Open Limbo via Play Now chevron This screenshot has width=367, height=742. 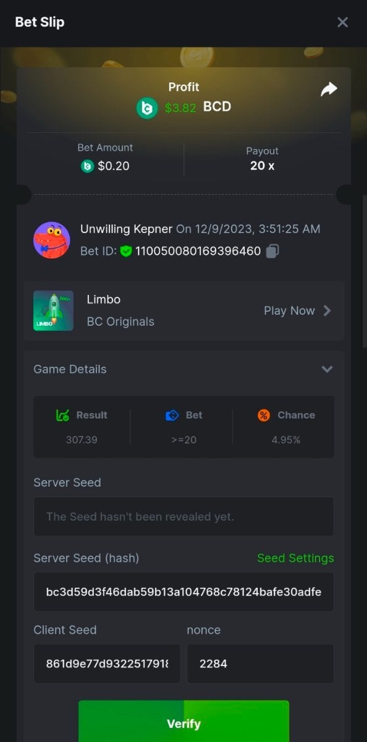coord(327,310)
